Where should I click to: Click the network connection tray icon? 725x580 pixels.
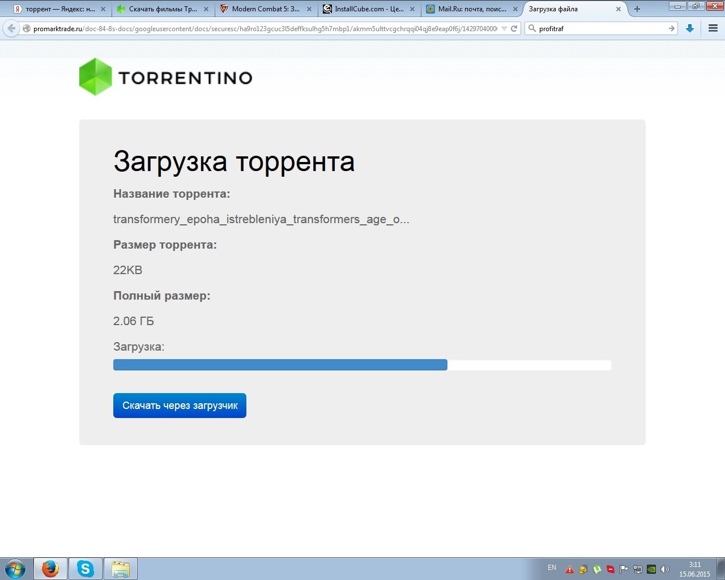pos(637,569)
